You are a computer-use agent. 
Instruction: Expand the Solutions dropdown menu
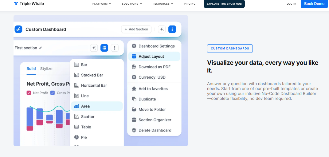coord(132,4)
